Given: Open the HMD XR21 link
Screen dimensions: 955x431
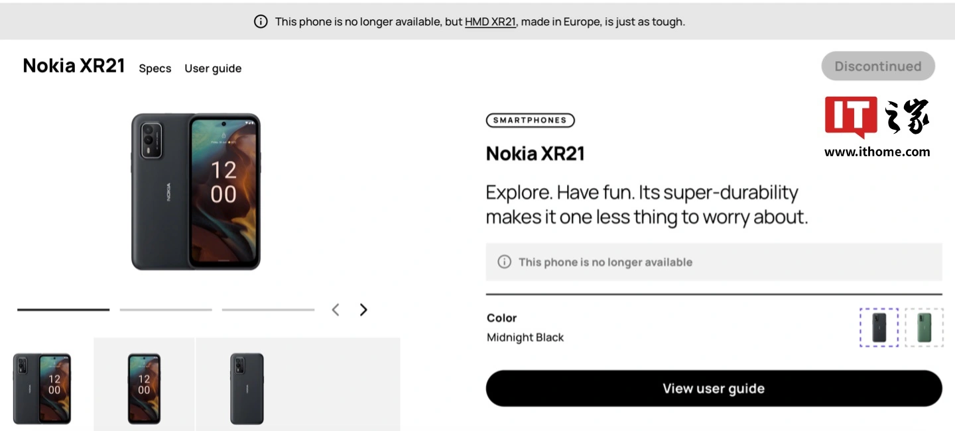Looking at the screenshot, I should pyautogui.click(x=490, y=22).
